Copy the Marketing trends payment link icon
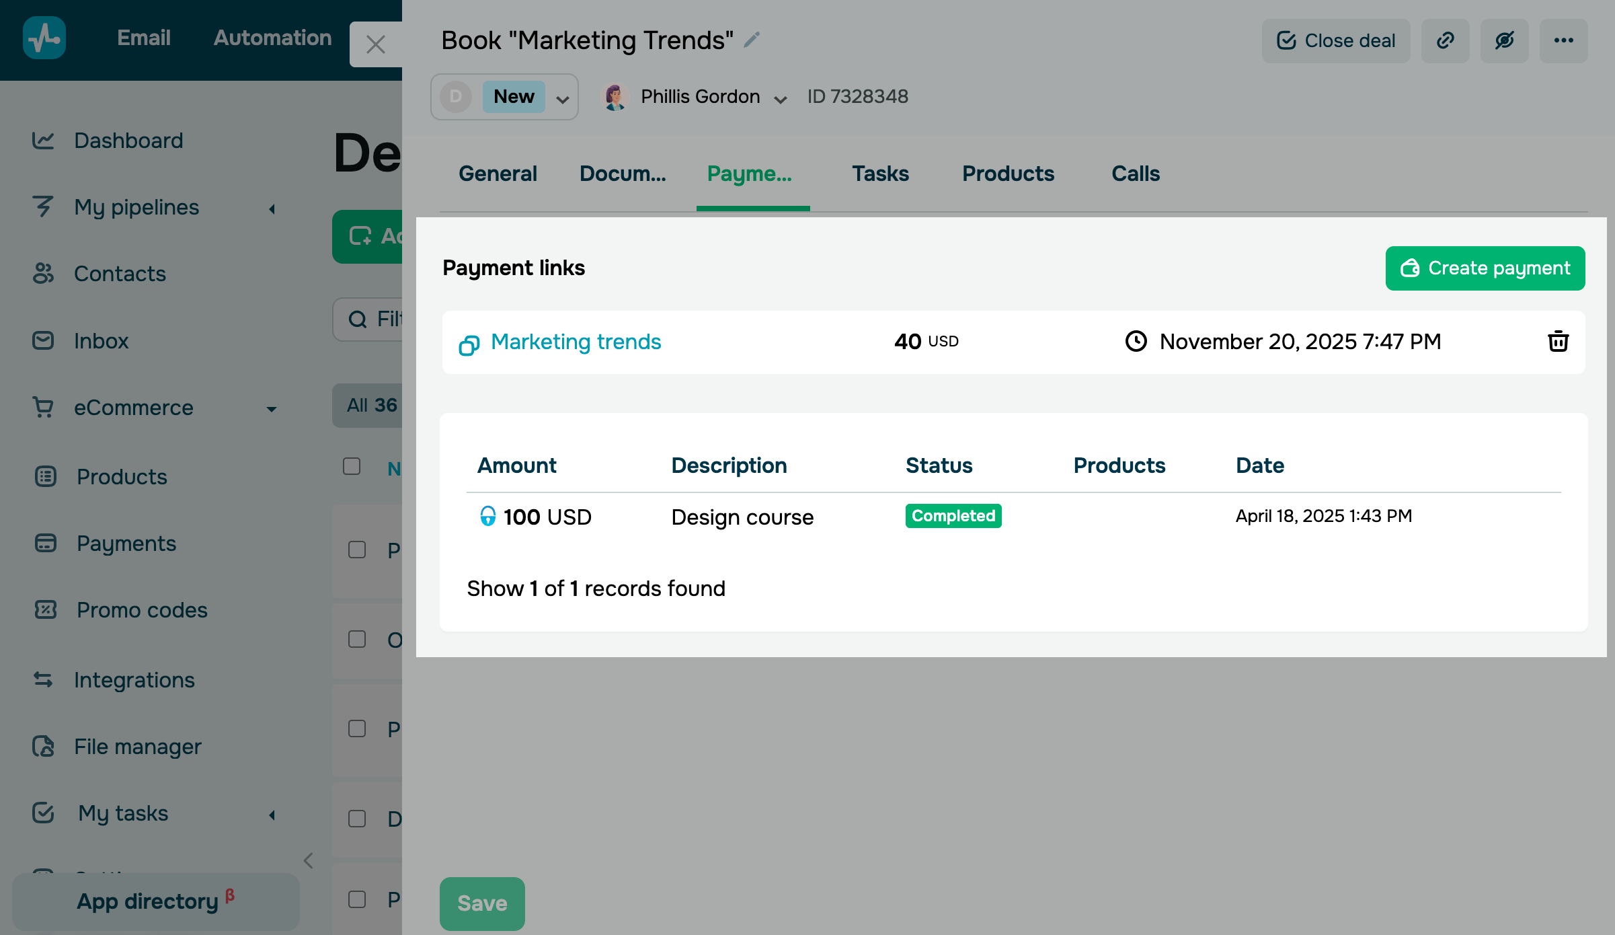 [x=469, y=344]
